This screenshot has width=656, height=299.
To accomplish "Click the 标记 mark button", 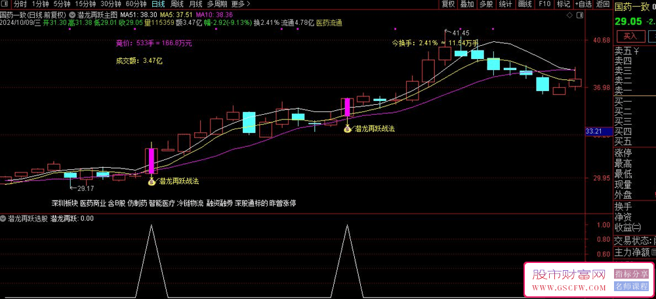I will tap(564, 4).
